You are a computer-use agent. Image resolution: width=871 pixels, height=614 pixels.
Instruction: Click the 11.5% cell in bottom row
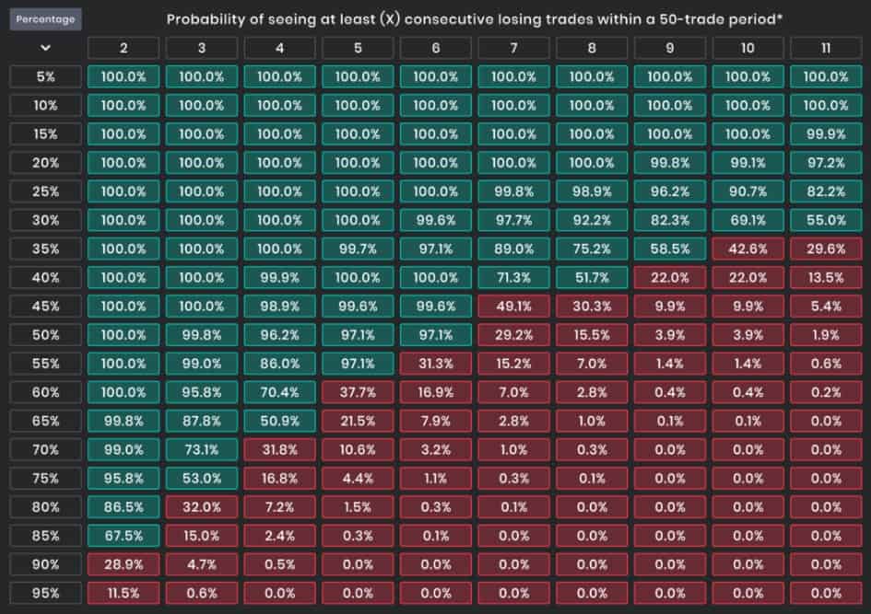click(123, 593)
